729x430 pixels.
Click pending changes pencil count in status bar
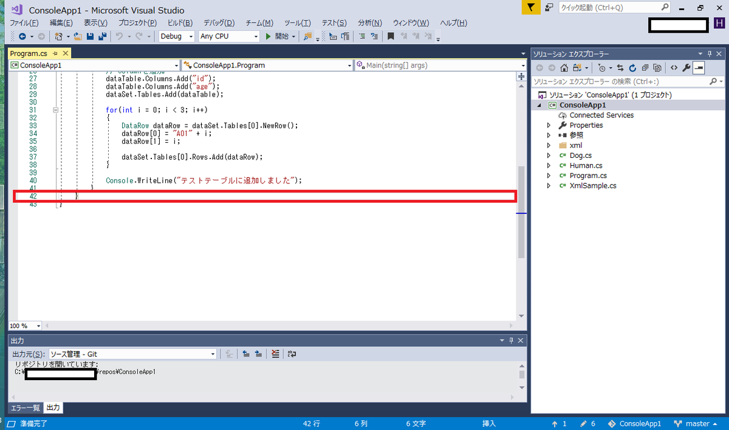(x=587, y=423)
